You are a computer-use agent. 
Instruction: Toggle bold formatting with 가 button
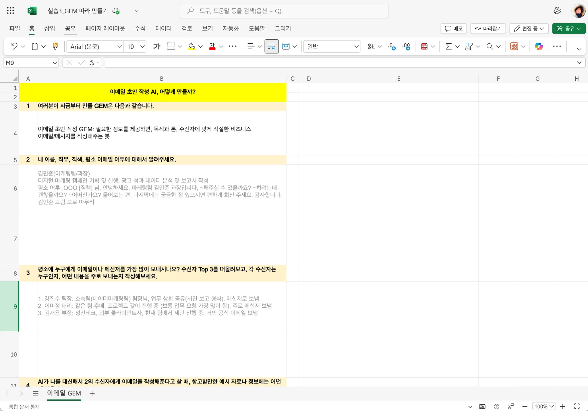pos(157,46)
